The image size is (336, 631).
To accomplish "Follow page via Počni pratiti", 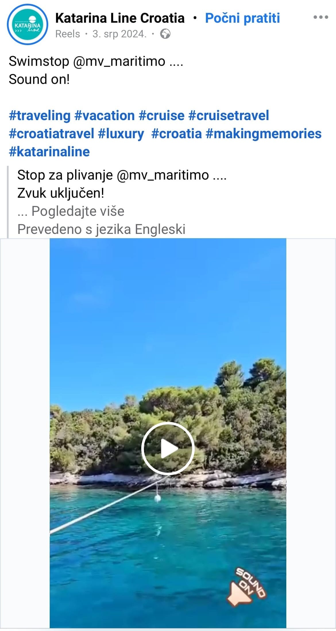I will (242, 18).
